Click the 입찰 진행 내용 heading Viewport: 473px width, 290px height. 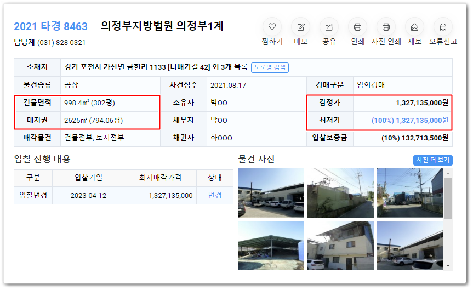point(42,159)
